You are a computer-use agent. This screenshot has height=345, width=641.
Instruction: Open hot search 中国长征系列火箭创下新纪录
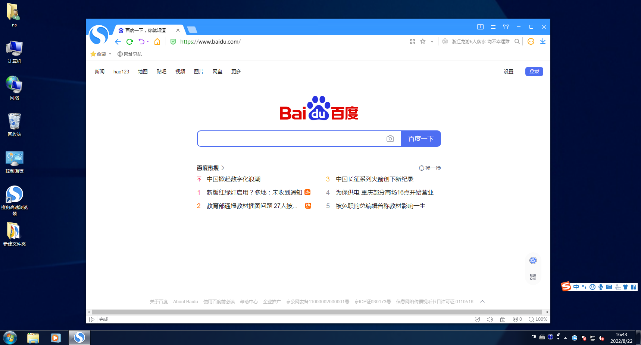[375, 179]
